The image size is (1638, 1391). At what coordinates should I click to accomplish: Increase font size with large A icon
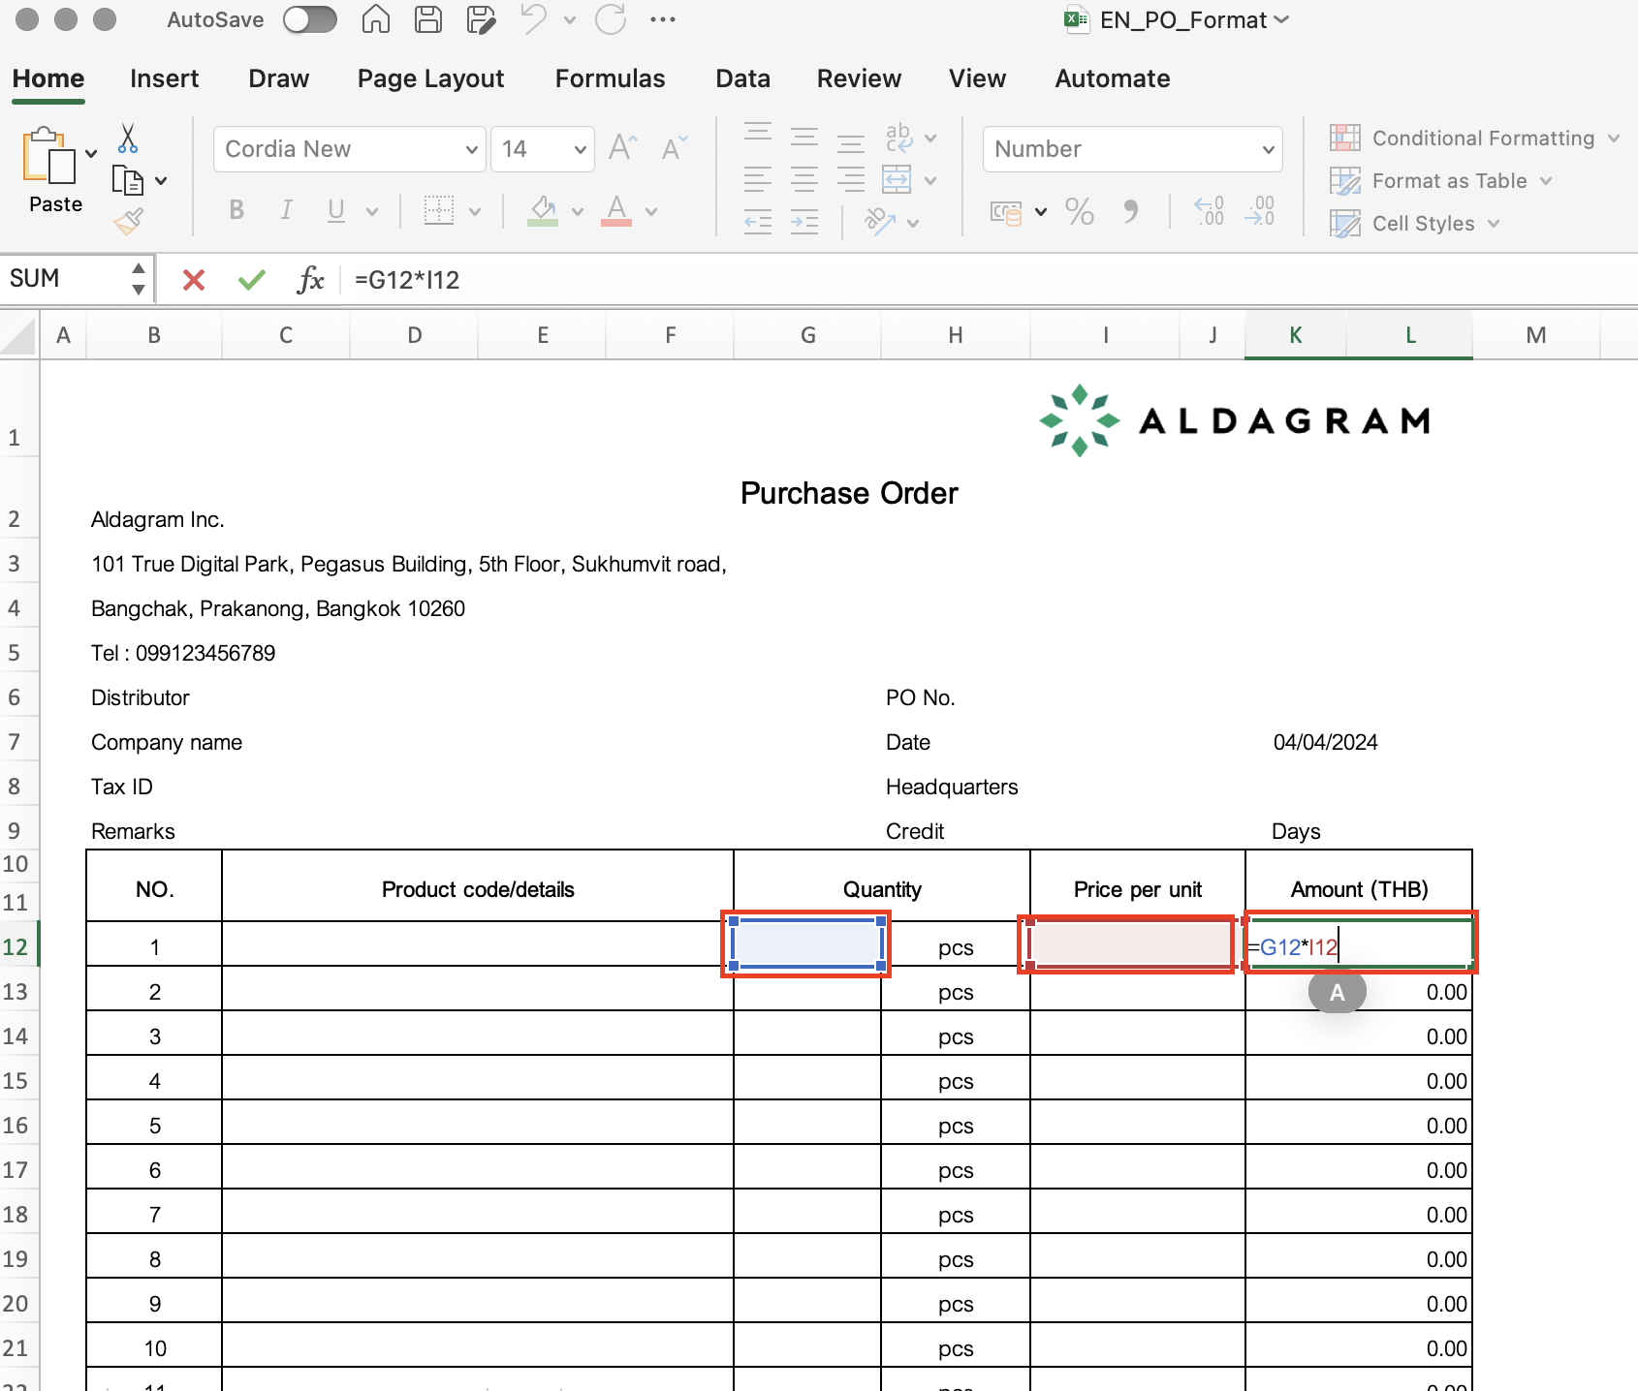click(622, 148)
